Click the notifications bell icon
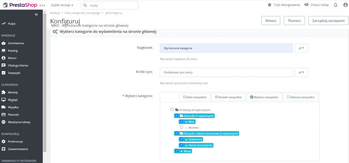The width and height of the screenshot is (349, 163). (335, 5)
